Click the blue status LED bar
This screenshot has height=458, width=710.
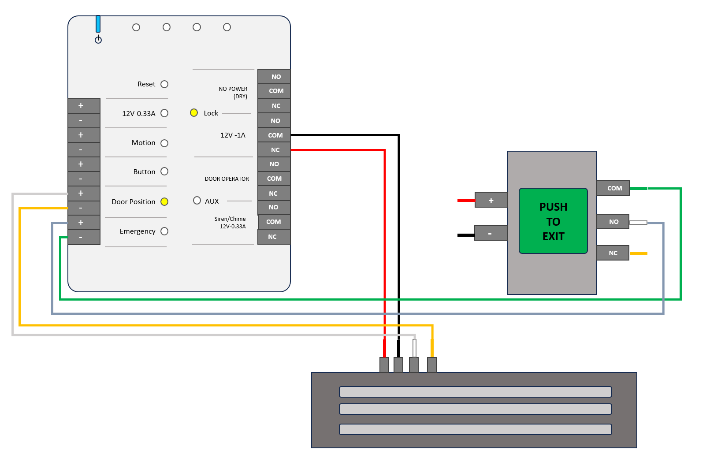[98, 24]
